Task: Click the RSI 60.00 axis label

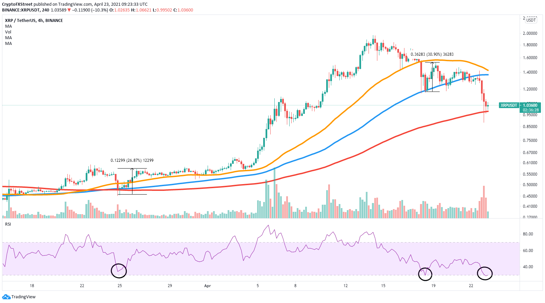Action: [x=528, y=251]
